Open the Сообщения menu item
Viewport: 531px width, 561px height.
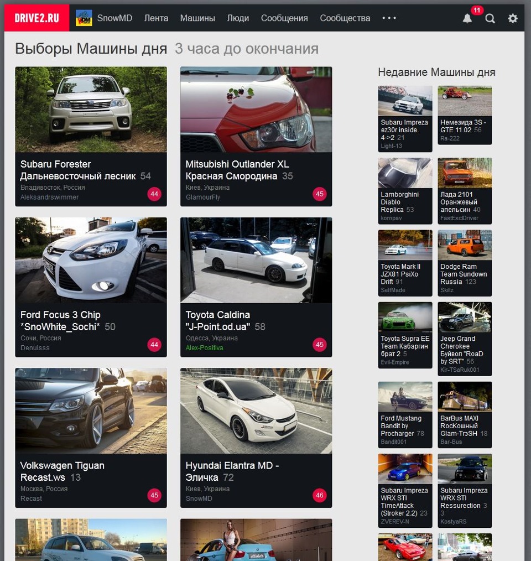(x=284, y=18)
